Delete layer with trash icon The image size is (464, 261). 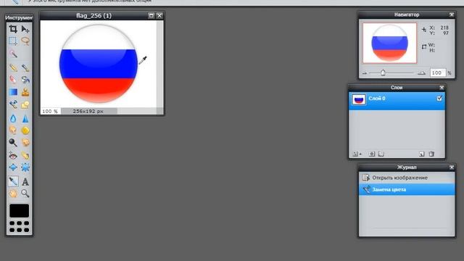coord(431,154)
